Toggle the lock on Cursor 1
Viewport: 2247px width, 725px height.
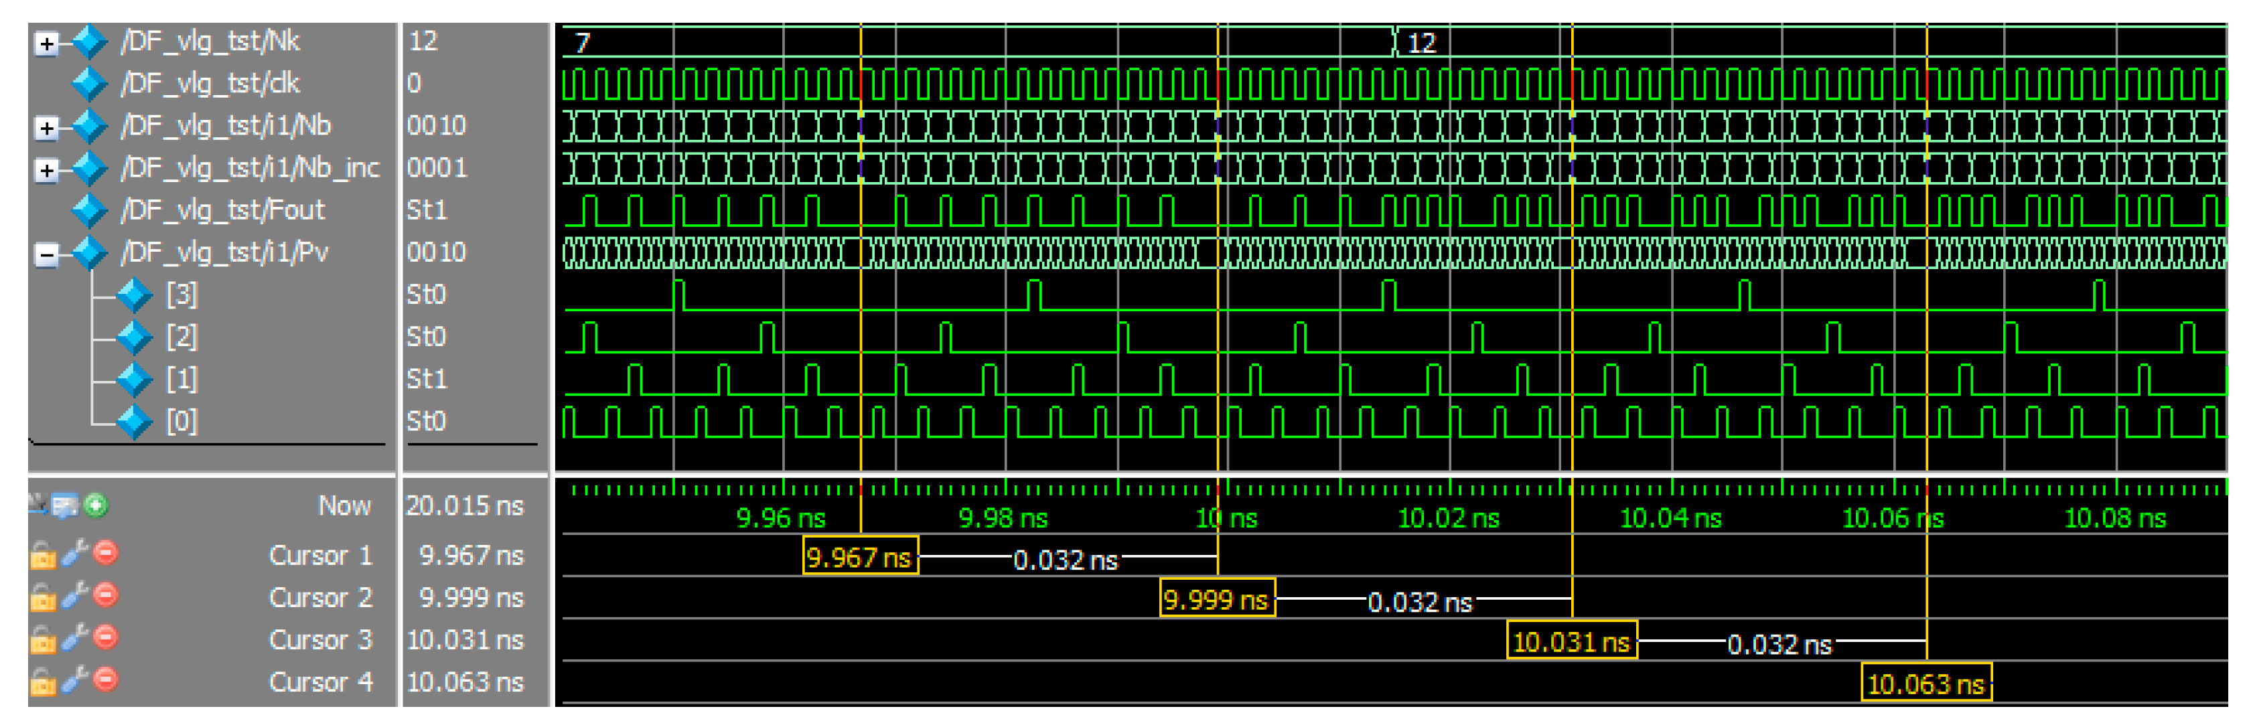pos(43,555)
